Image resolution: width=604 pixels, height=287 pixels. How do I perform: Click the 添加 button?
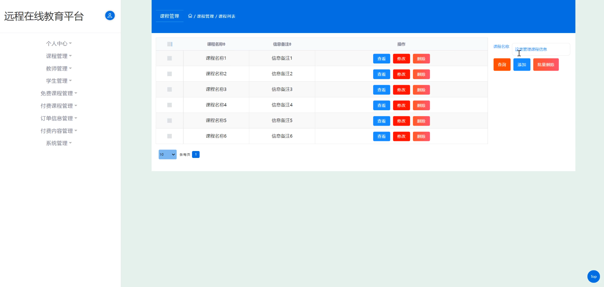522,65
